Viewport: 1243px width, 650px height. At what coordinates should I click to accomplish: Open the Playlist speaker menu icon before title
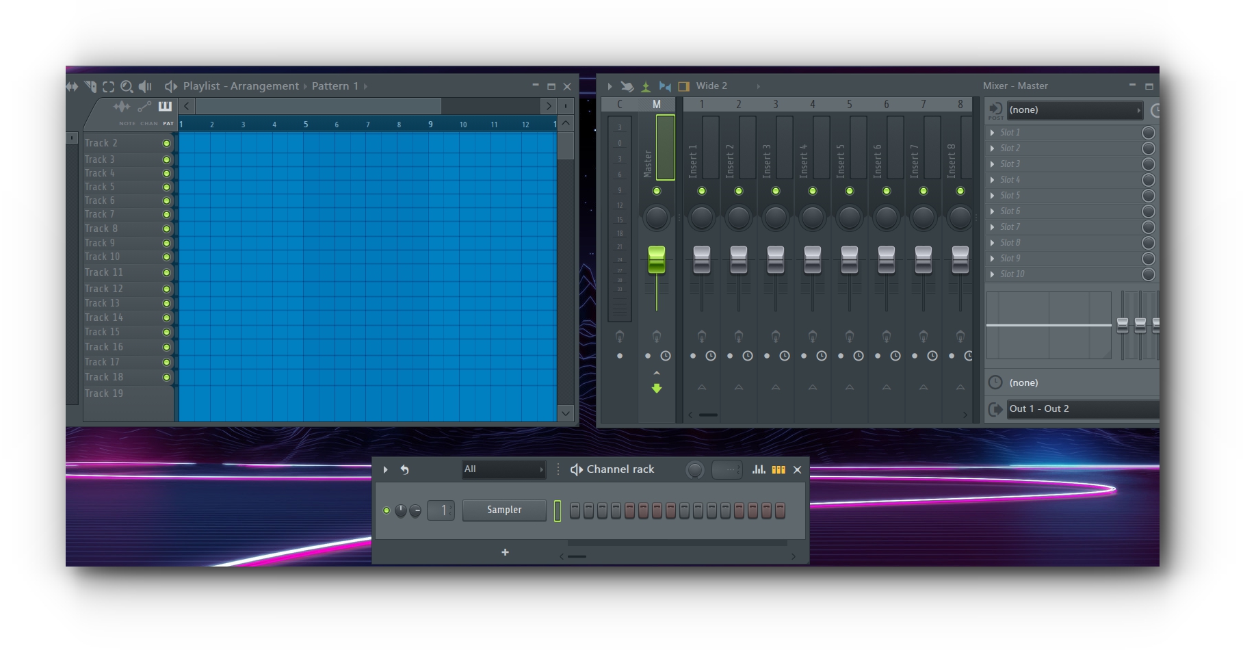click(x=171, y=86)
